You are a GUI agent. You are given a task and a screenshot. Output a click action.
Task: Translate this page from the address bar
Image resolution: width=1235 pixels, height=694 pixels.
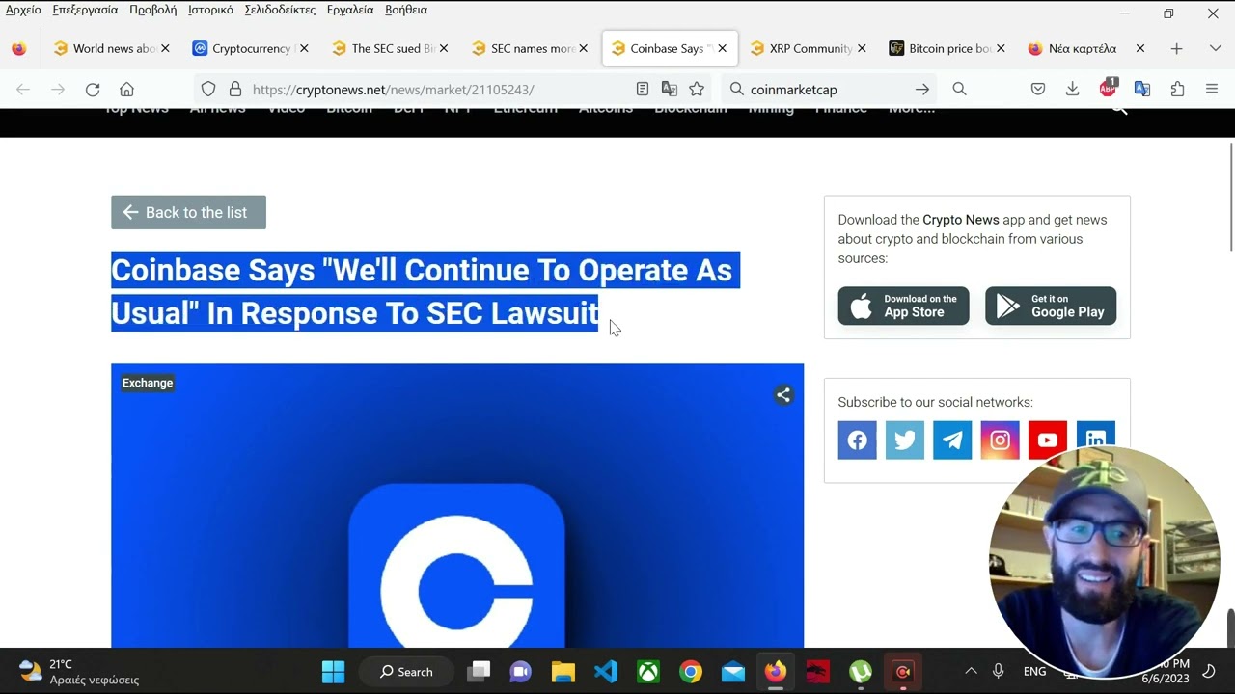tap(670, 90)
